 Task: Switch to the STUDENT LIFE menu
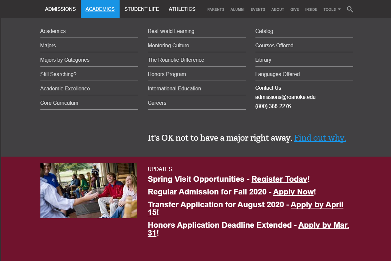141,9
